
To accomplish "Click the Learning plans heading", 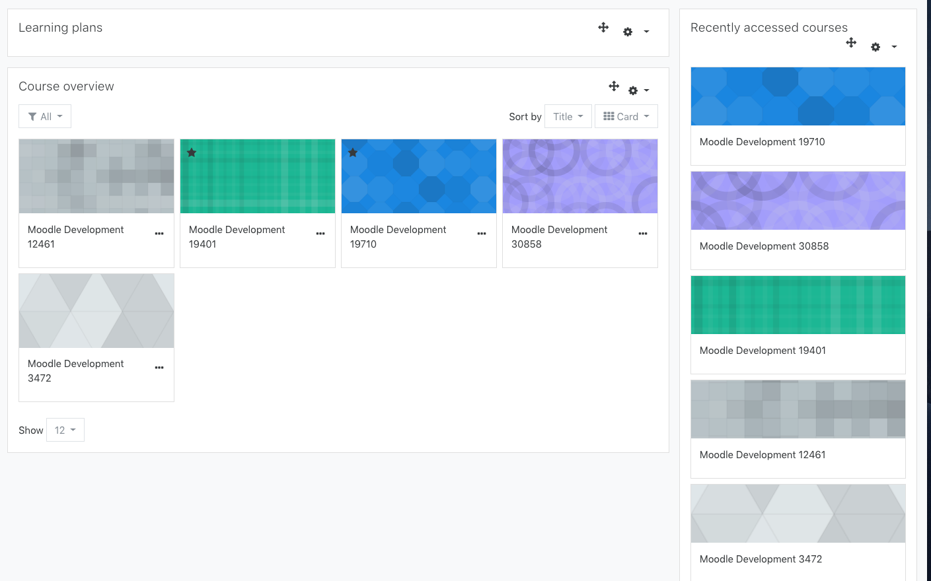I will pos(60,28).
